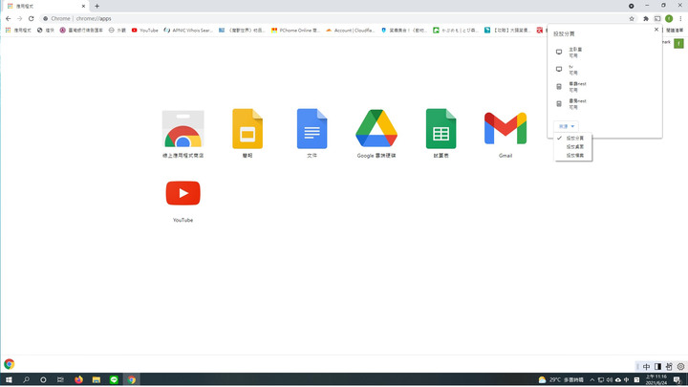Cast to the first nest speaker
The width and height of the screenshot is (688, 387).
pyautogui.click(x=605, y=86)
